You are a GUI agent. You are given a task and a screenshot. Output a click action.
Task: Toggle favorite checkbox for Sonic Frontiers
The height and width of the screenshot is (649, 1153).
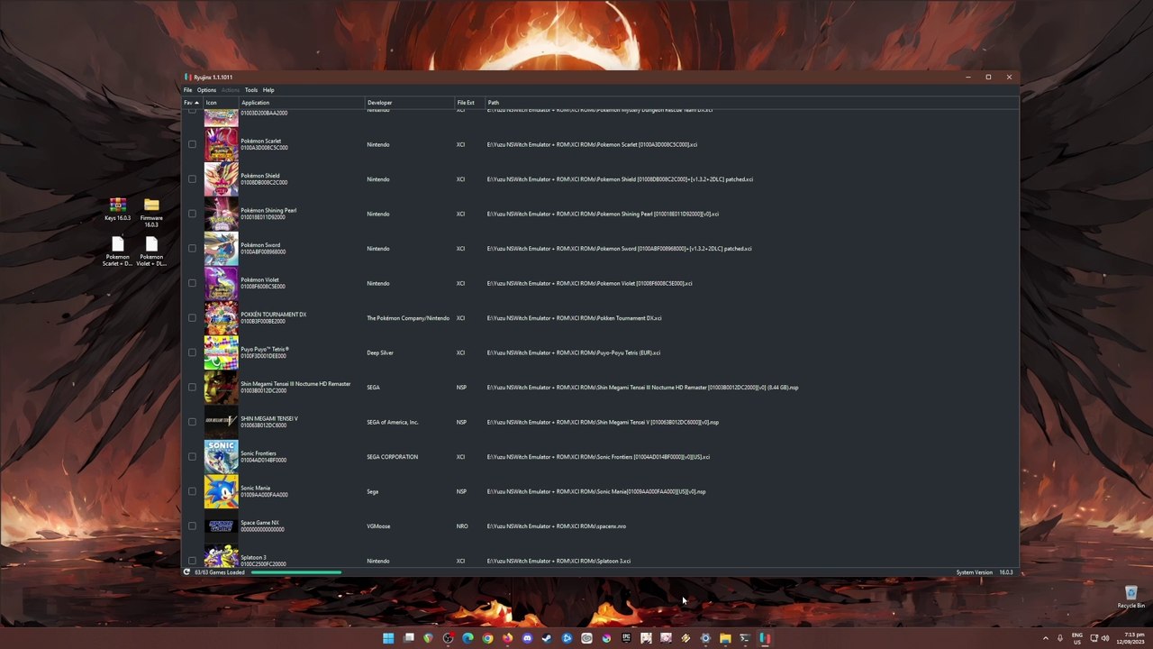coord(192,457)
